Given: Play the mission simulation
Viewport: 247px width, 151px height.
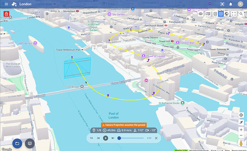Looking at the screenshot, I should click(106, 138).
